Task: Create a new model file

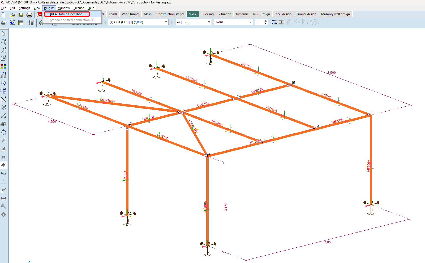Action: tap(4, 15)
